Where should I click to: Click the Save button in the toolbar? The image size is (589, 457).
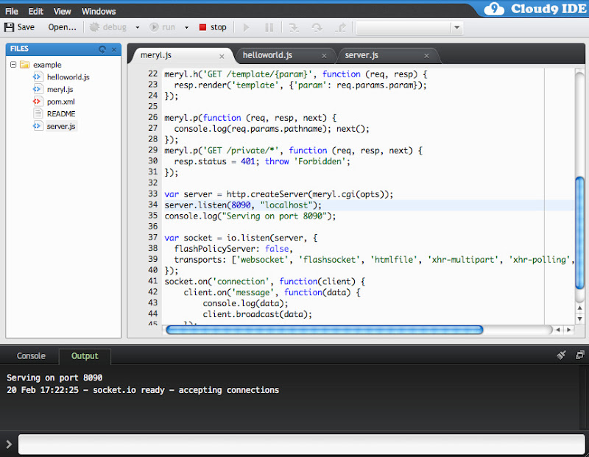point(19,27)
